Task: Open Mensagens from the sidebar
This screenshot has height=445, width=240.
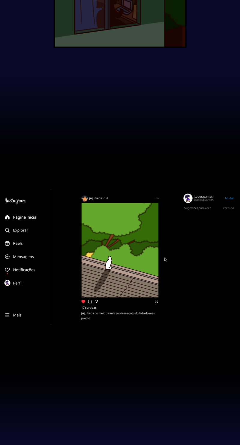Action: (x=7, y=257)
